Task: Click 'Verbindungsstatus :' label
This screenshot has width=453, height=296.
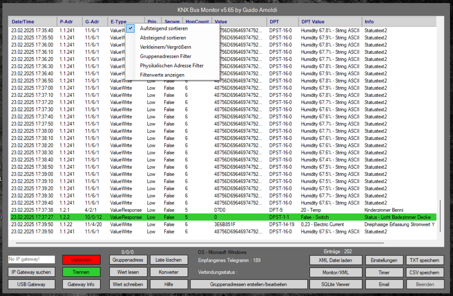Action: click(218, 272)
